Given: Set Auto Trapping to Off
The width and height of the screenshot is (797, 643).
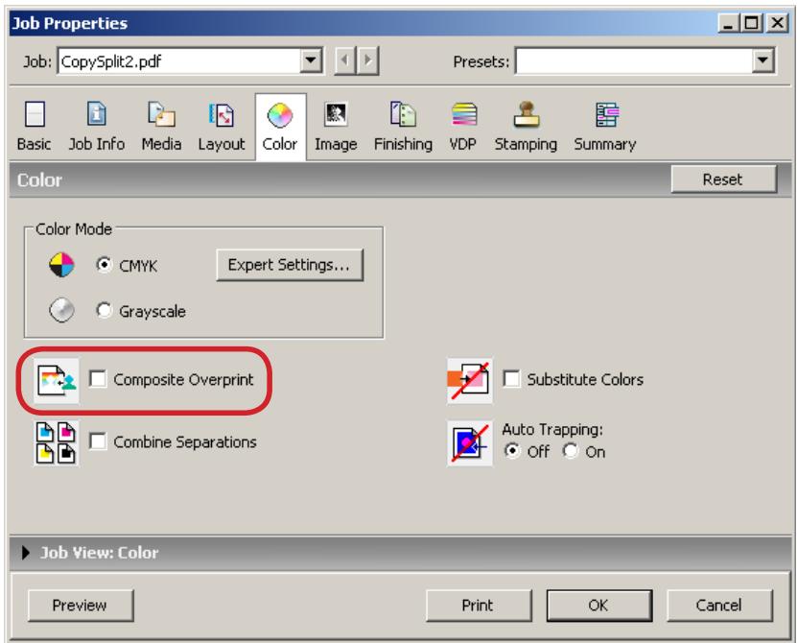Looking at the screenshot, I should [x=512, y=451].
